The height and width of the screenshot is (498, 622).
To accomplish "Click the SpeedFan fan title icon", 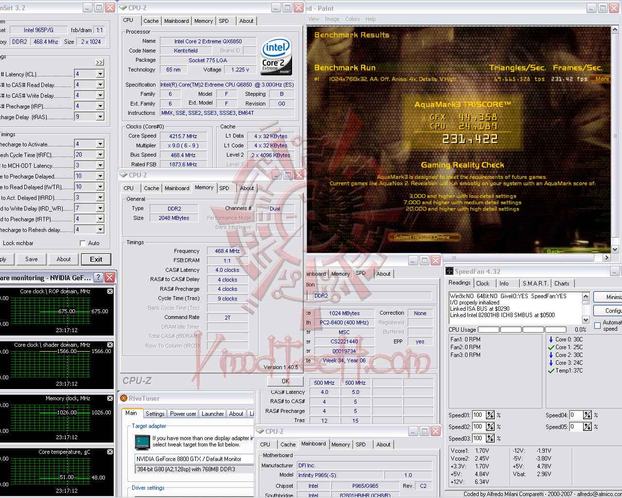I will (449, 271).
